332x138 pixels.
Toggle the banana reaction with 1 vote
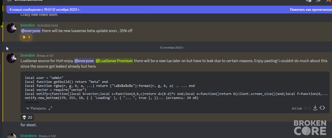click(26, 37)
